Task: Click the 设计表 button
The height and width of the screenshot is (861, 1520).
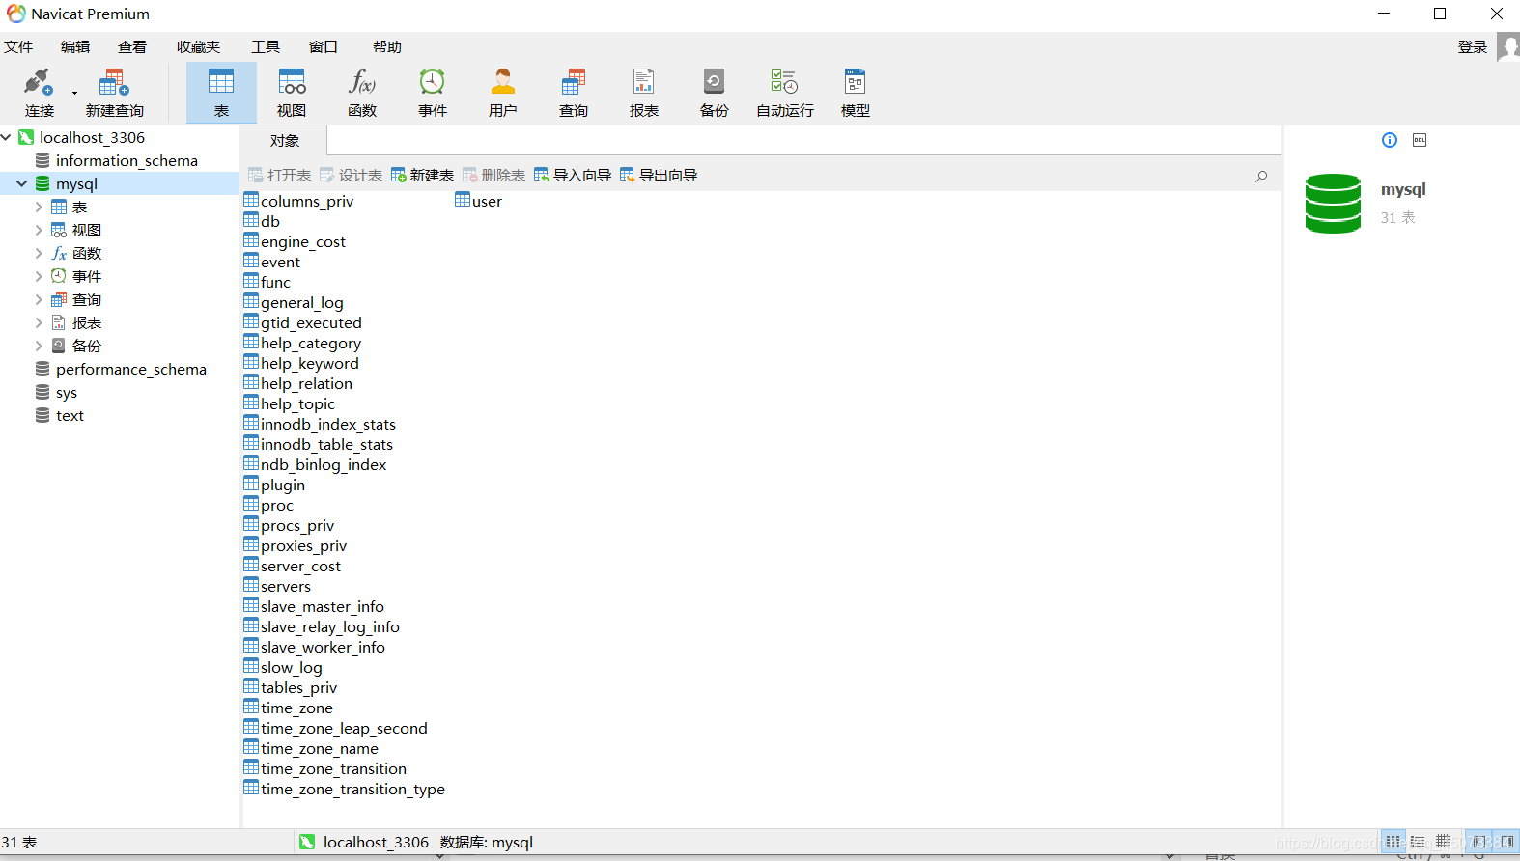Action: click(351, 175)
